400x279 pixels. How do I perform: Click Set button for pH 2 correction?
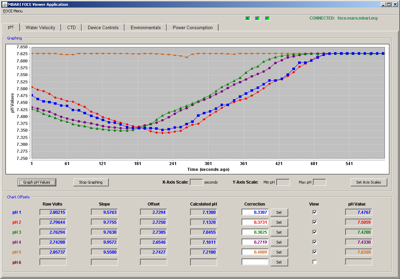point(279,222)
